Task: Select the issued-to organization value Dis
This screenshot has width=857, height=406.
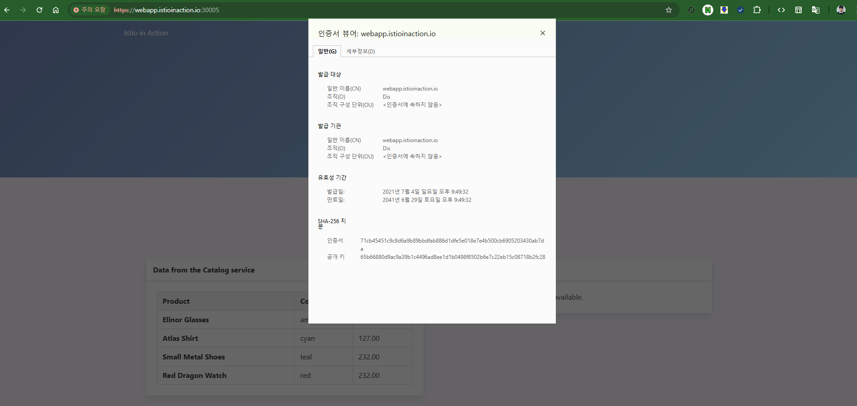Action: point(386,97)
